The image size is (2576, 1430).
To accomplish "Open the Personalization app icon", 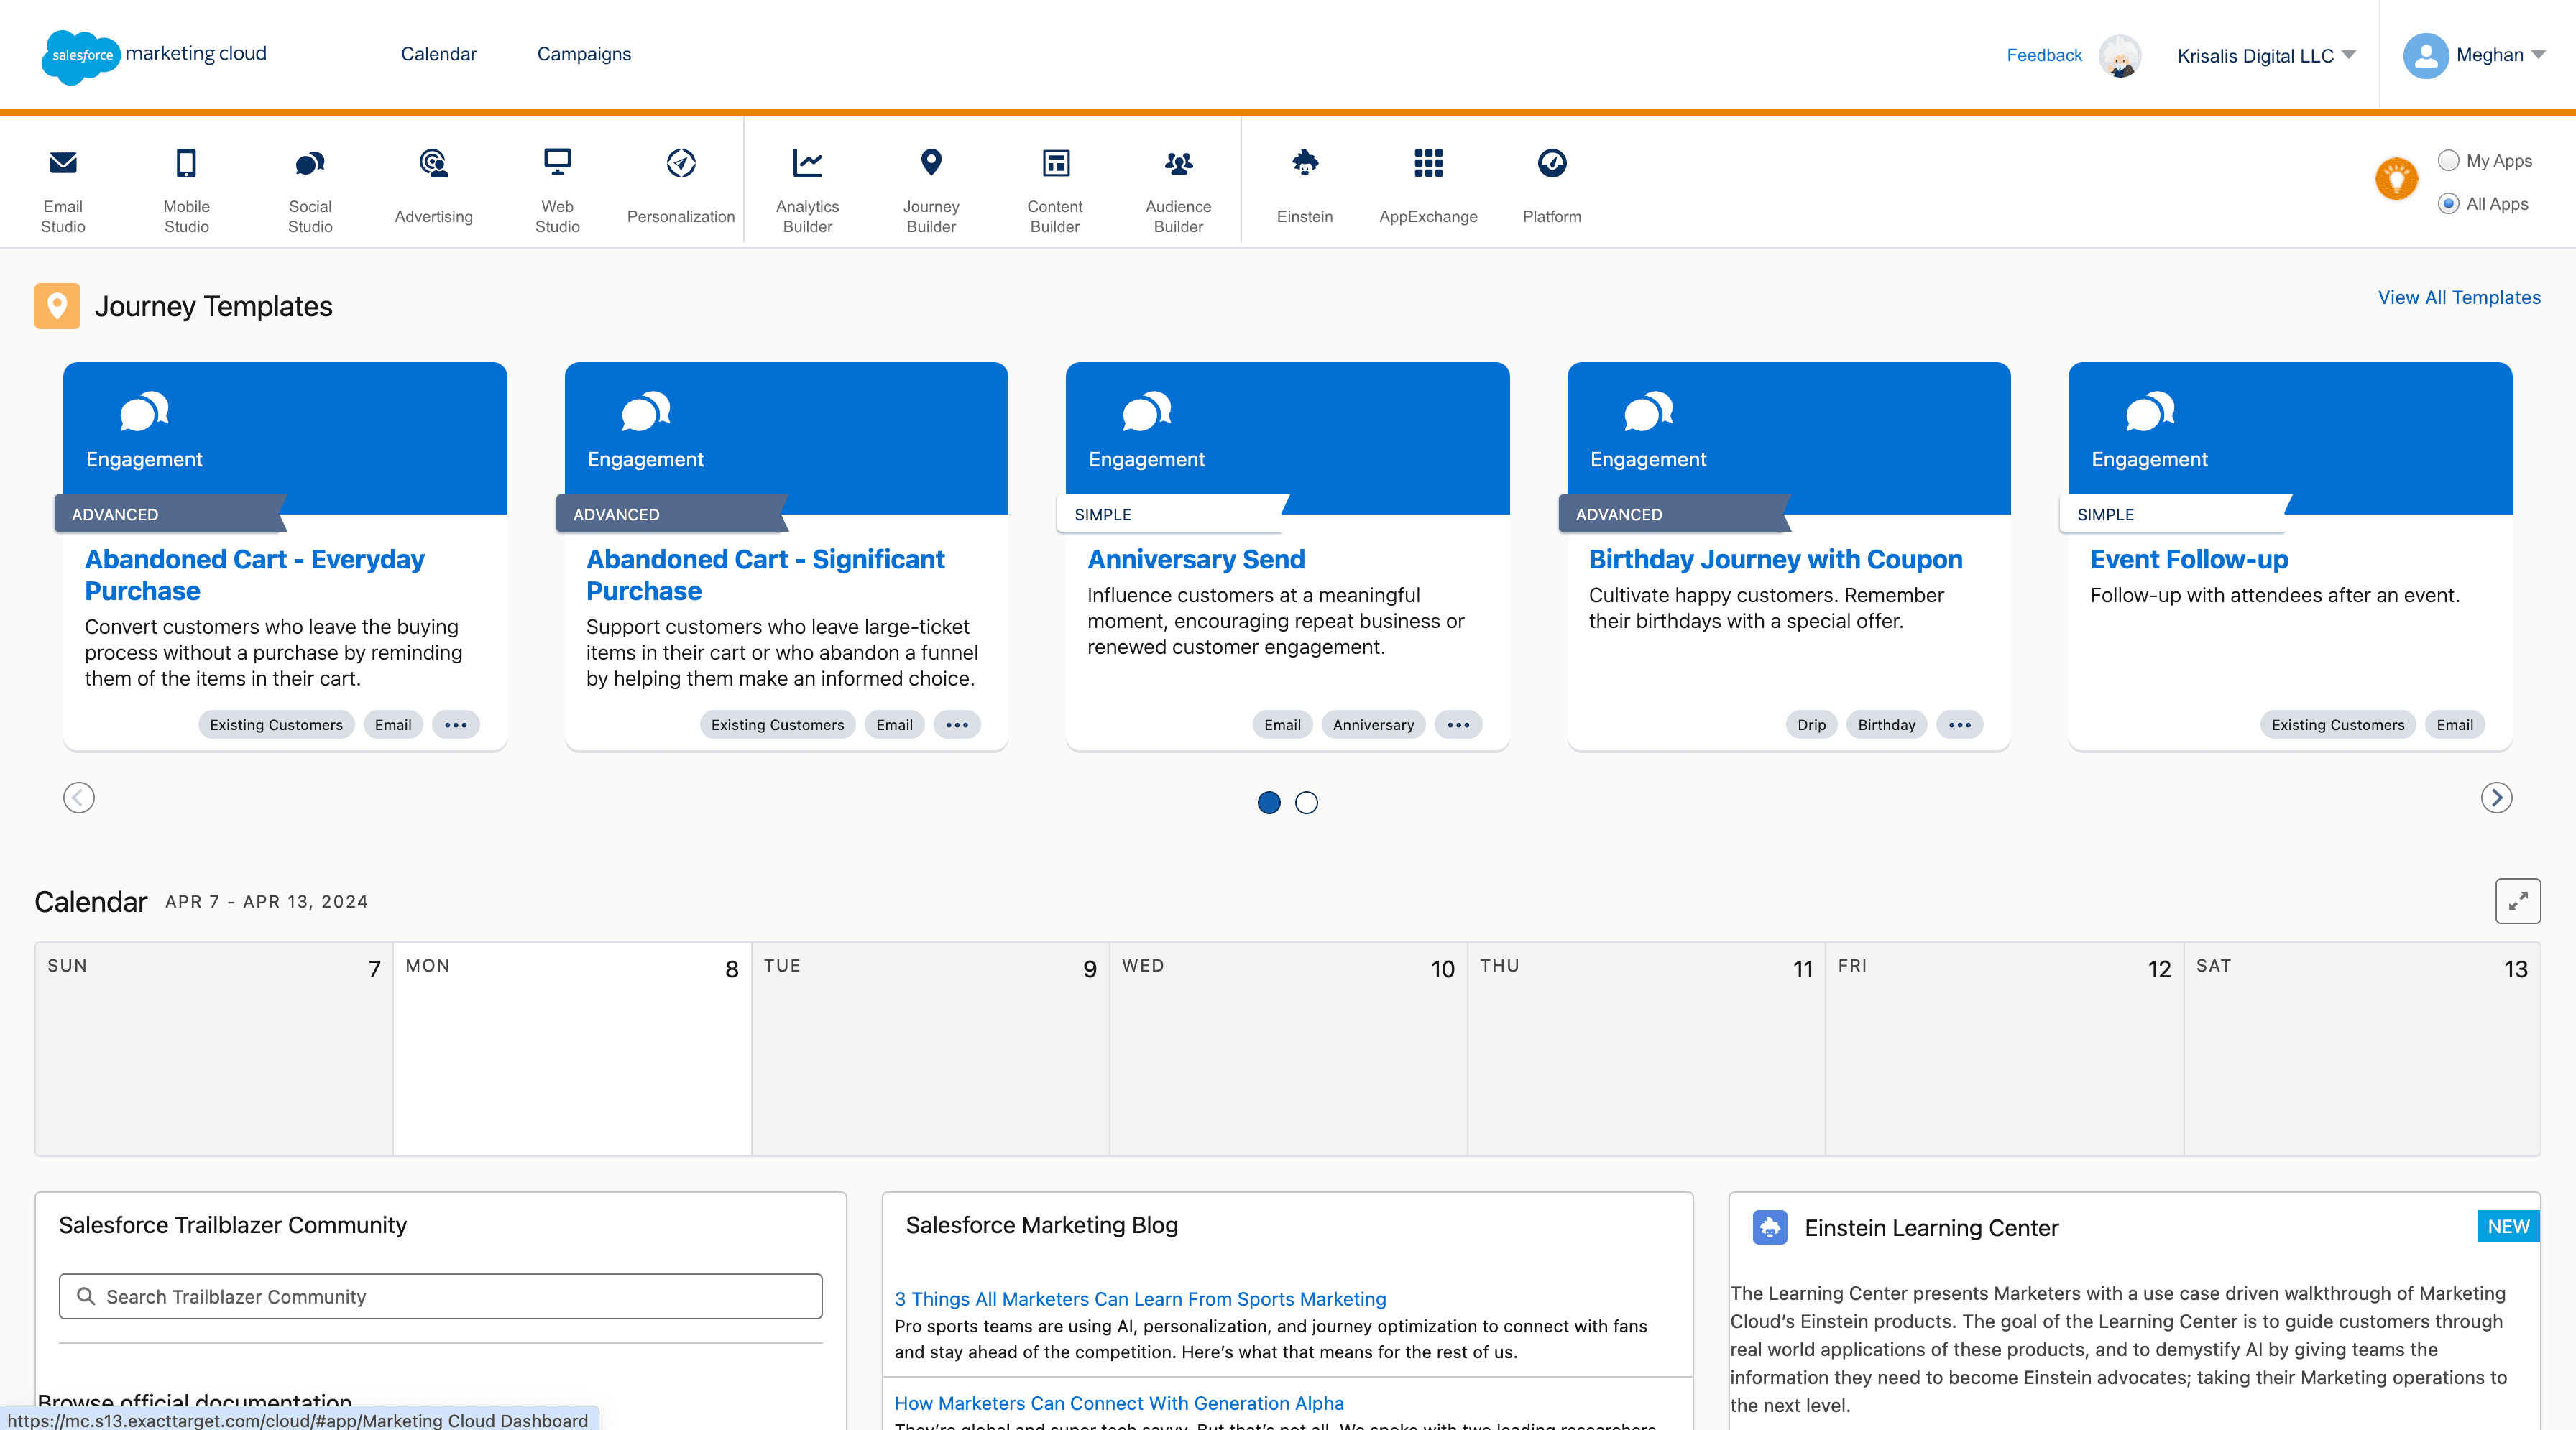I will click(x=681, y=162).
